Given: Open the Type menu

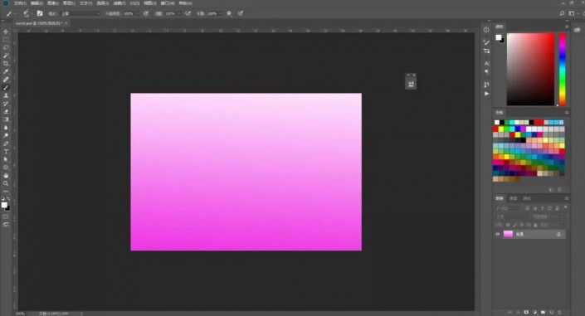Looking at the screenshot, I should pos(85,3).
